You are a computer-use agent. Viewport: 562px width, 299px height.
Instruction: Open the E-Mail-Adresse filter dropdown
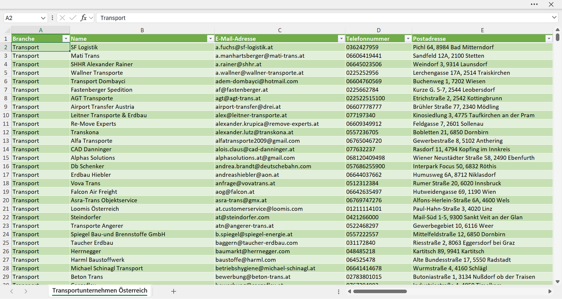click(x=341, y=39)
